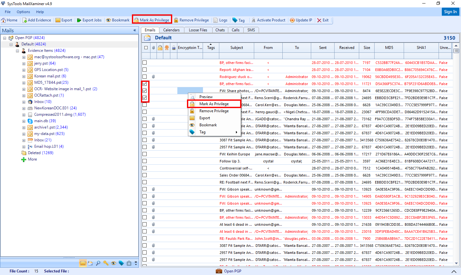
Task: Click the Sign In button
Action: coord(450,12)
